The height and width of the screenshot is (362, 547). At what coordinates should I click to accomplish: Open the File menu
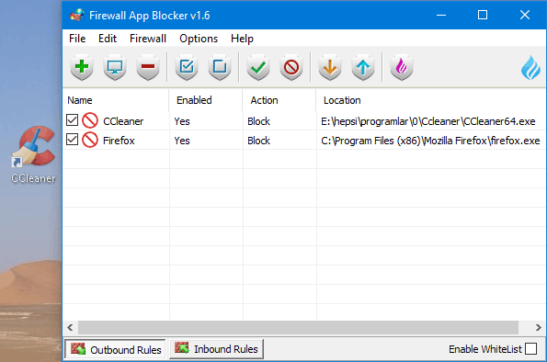(x=77, y=39)
